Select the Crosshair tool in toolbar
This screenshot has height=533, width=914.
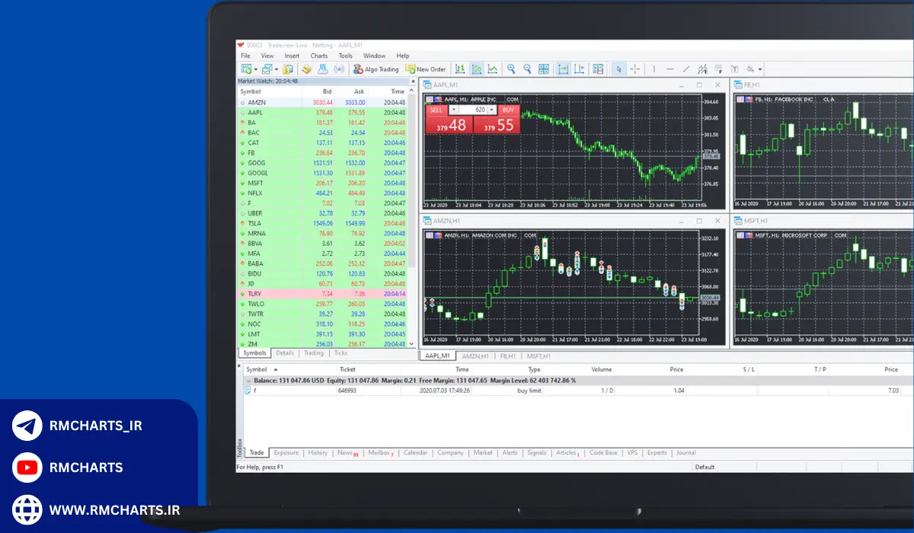[634, 69]
